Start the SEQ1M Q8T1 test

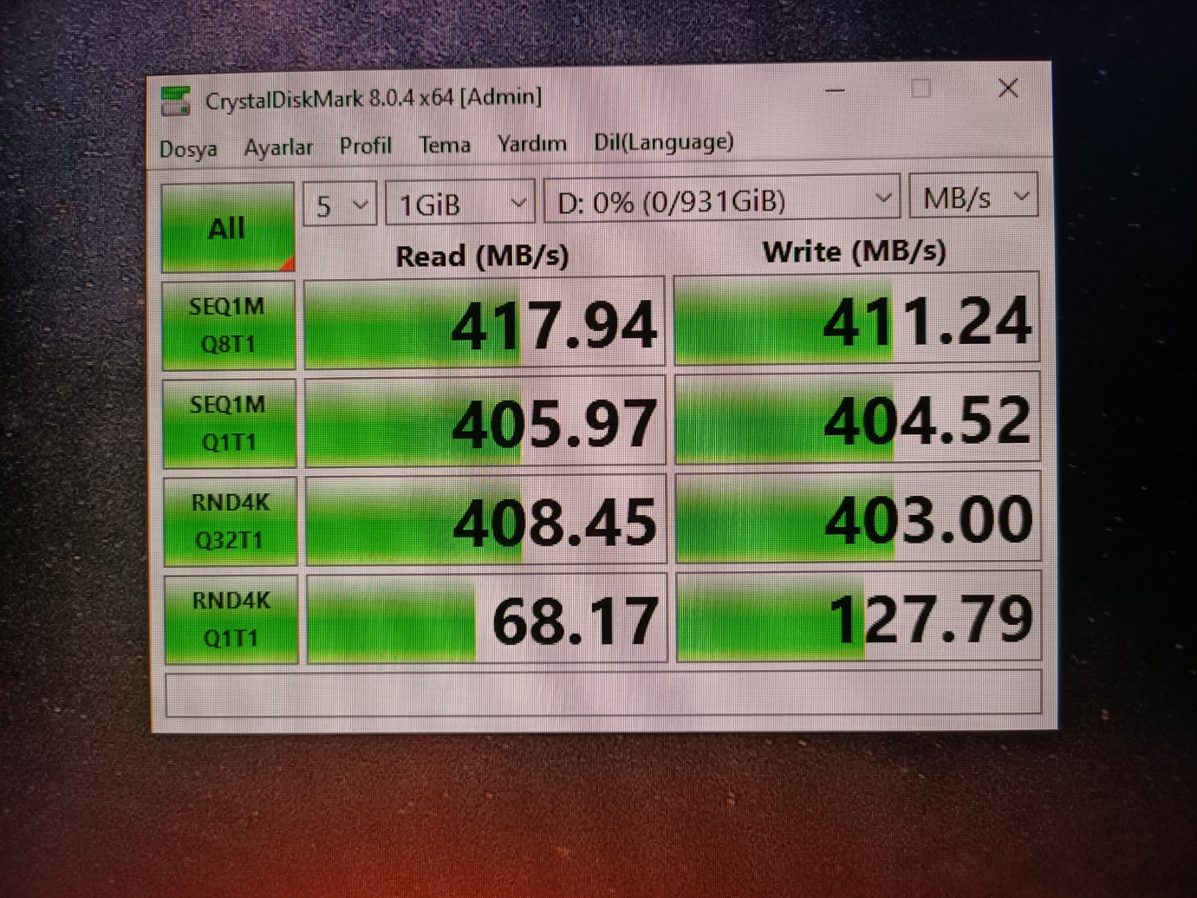click(228, 325)
